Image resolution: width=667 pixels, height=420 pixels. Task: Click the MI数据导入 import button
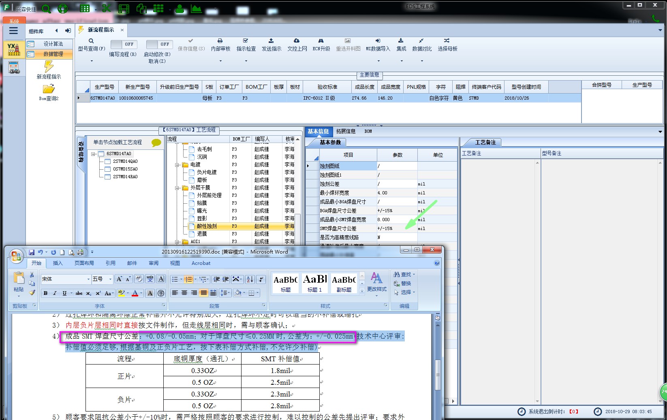click(x=378, y=45)
